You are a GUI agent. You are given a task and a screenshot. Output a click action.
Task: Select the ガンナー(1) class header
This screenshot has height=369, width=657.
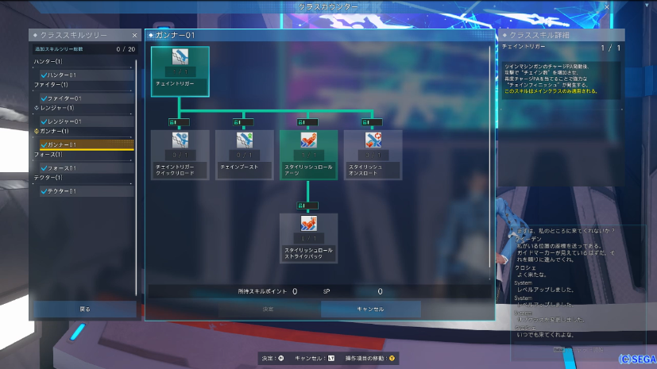pos(54,131)
